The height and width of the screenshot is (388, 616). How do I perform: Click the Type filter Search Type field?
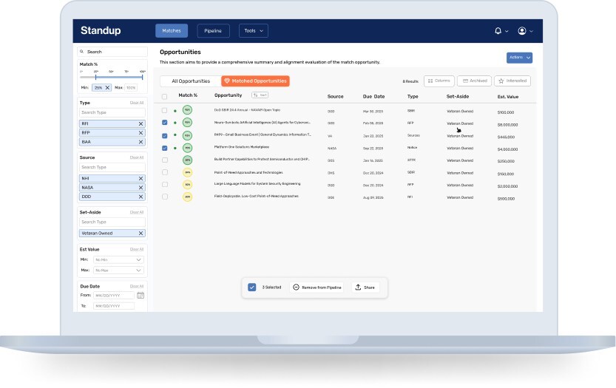click(112, 112)
